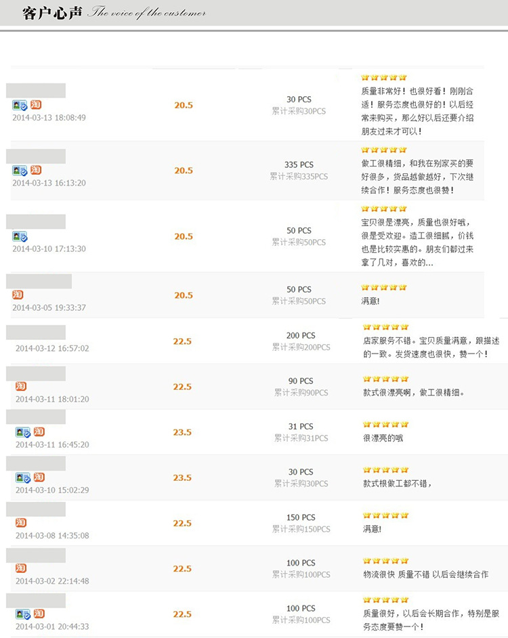The height and width of the screenshot is (638, 508).
Task: Click the review '物流很快 质量不错 以后会继续合作'
Action: 426,574
